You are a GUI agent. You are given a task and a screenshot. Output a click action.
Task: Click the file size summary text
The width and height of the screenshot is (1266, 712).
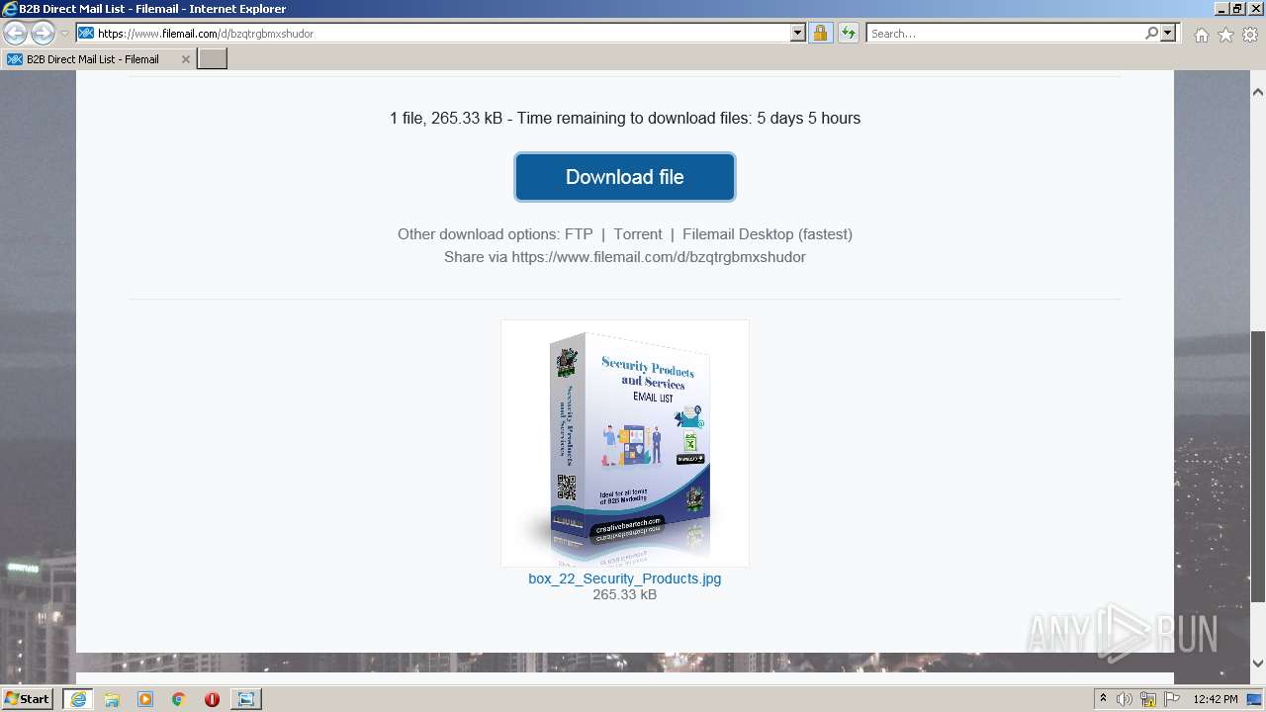[625, 118]
